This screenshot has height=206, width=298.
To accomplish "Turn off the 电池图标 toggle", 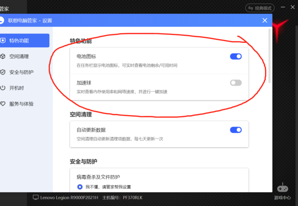I will coord(236,56).
